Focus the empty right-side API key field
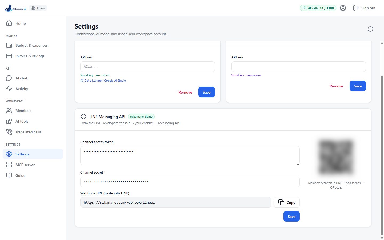The image size is (384, 240). coord(298,67)
